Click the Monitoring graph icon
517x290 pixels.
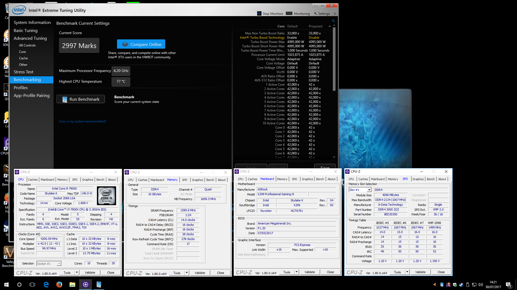pos(289,13)
